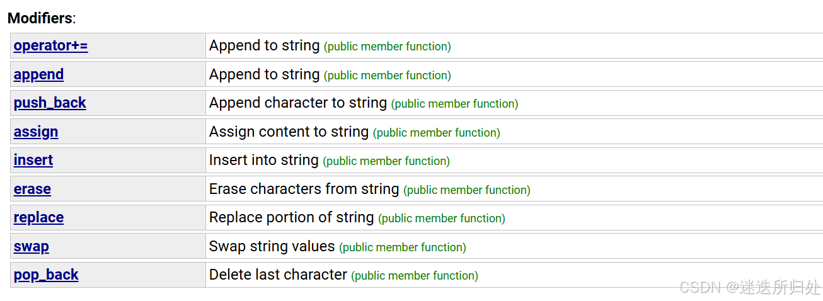Click the Modifiers heading
Screen dimensions: 823x301
tap(41, 18)
